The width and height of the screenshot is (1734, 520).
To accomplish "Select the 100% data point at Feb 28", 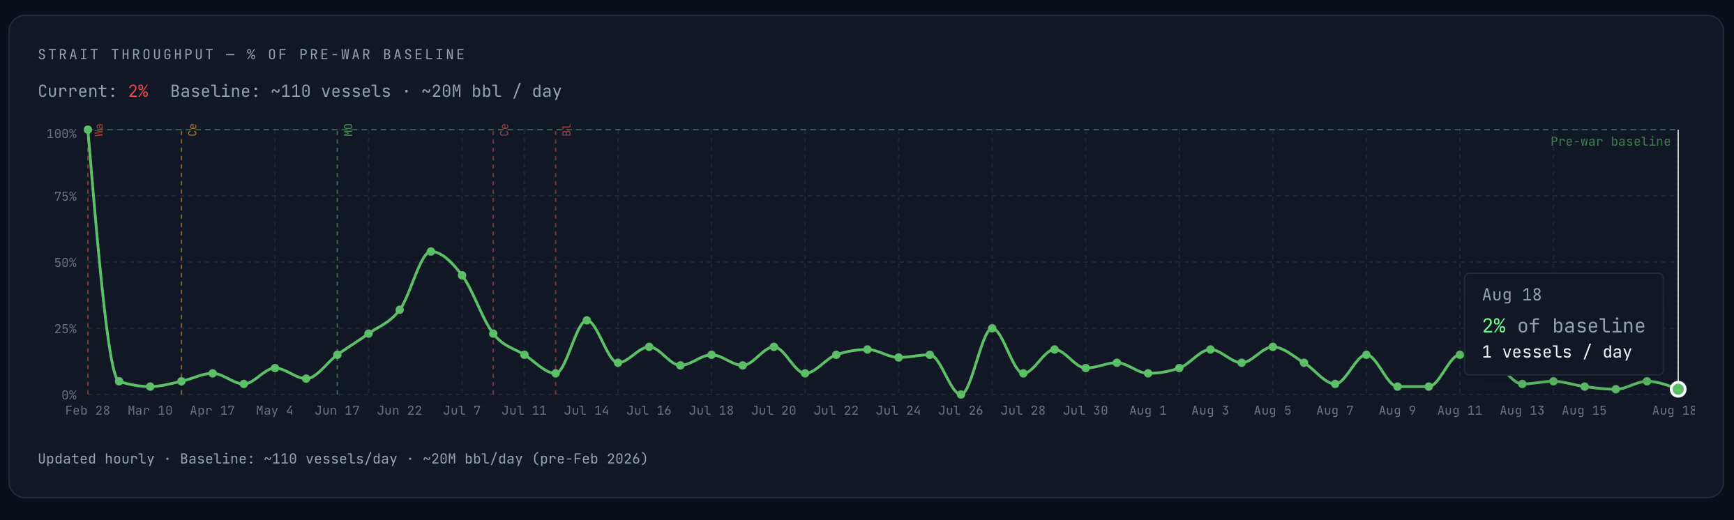I will click(88, 130).
